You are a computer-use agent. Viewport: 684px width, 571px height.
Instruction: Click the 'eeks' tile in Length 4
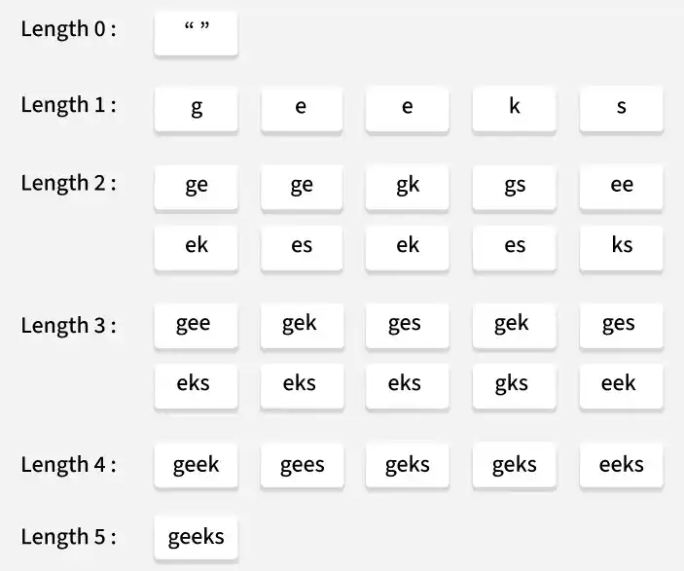coord(621,464)
